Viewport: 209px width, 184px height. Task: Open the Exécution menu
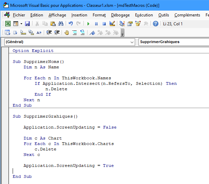[144, 15]
